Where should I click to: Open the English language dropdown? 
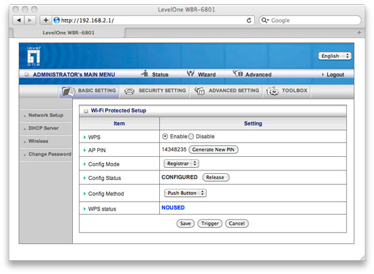point(335,56)
